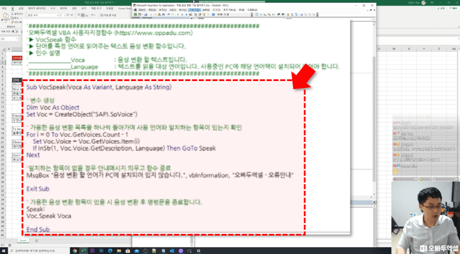Select the Sheet1 worksheet tab
460x254 pixels.
pos(22,241)
